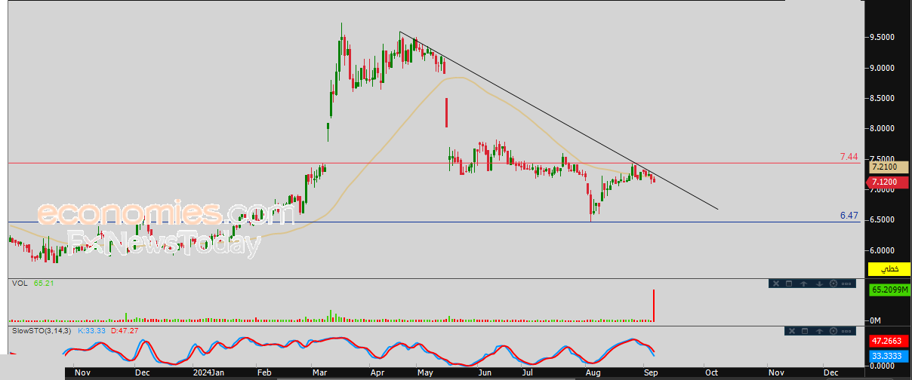Open more options for SlowSTO pane

coord(846,331)
